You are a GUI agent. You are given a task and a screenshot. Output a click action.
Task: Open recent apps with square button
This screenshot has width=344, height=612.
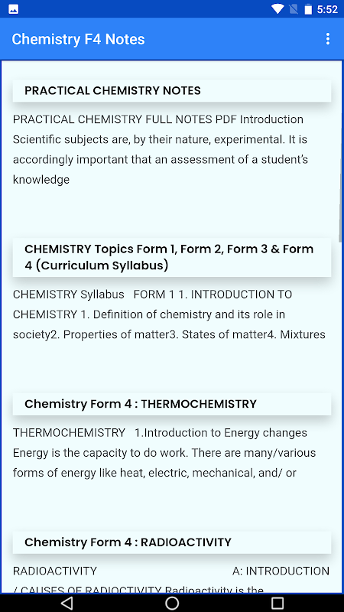(x=277, y=603)
